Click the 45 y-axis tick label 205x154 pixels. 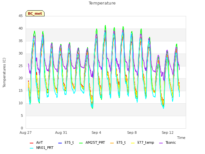[20, 16]
